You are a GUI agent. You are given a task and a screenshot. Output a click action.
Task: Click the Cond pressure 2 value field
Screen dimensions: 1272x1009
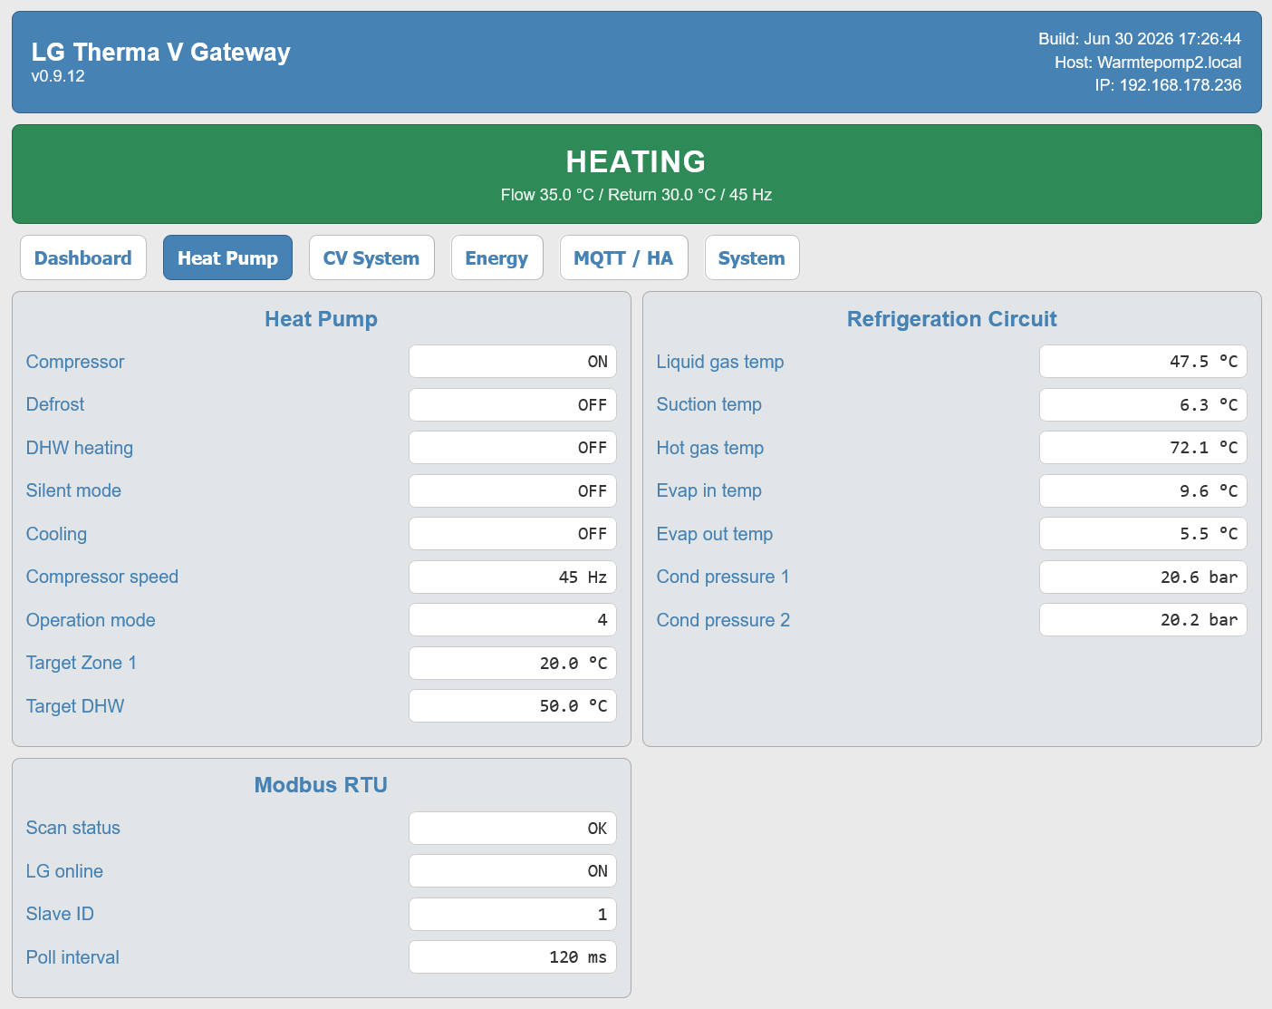[1143, 619]
